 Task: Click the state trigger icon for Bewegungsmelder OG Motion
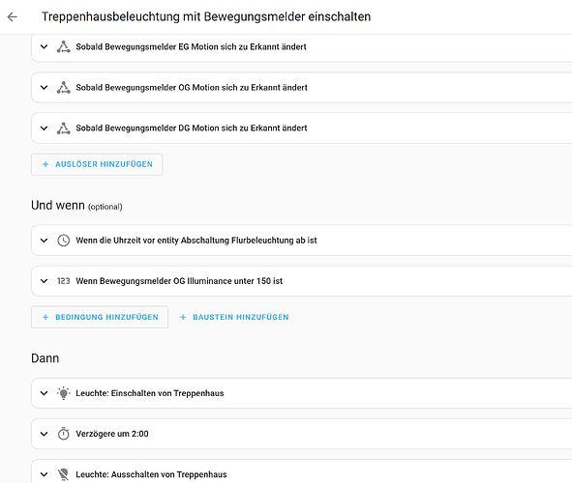pyautogui.click(x=64, y=88)
